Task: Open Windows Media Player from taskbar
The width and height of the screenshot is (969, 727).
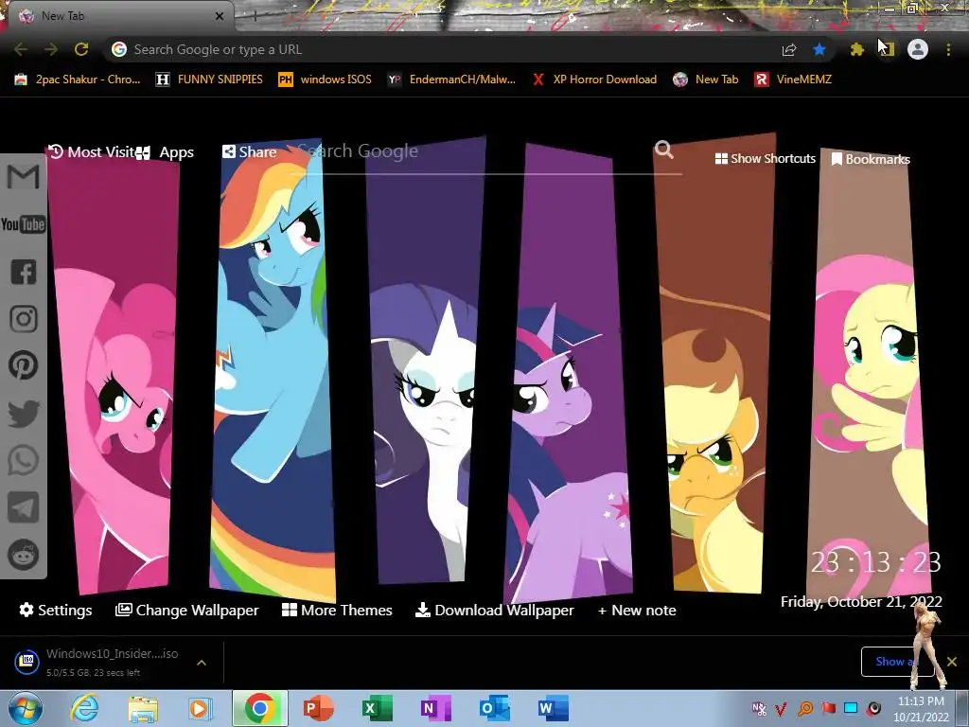Action: [201, 708]
